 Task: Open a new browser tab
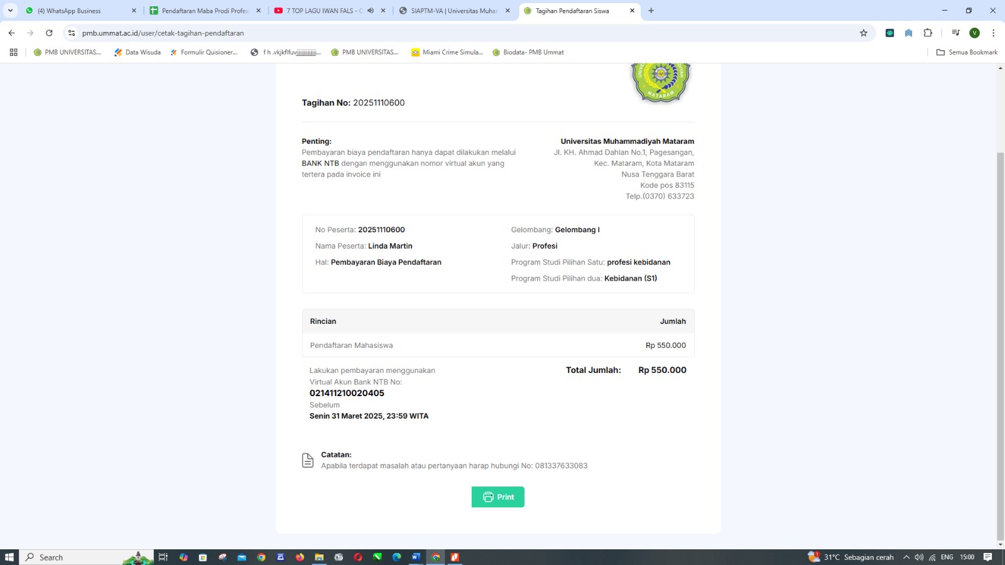pos(651,11)
